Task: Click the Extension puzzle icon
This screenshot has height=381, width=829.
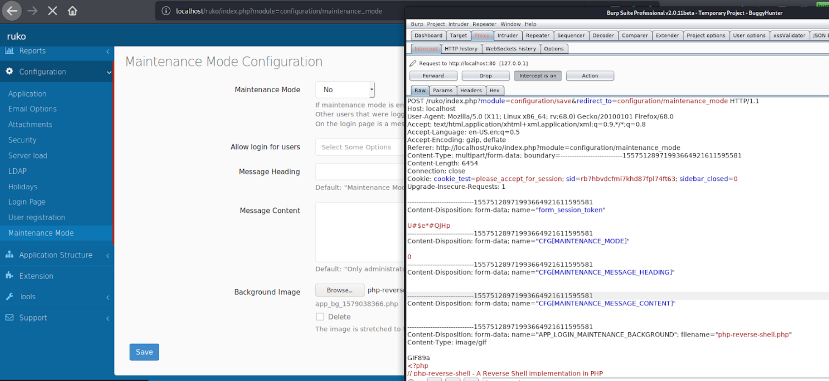Action: pos(9,276)
